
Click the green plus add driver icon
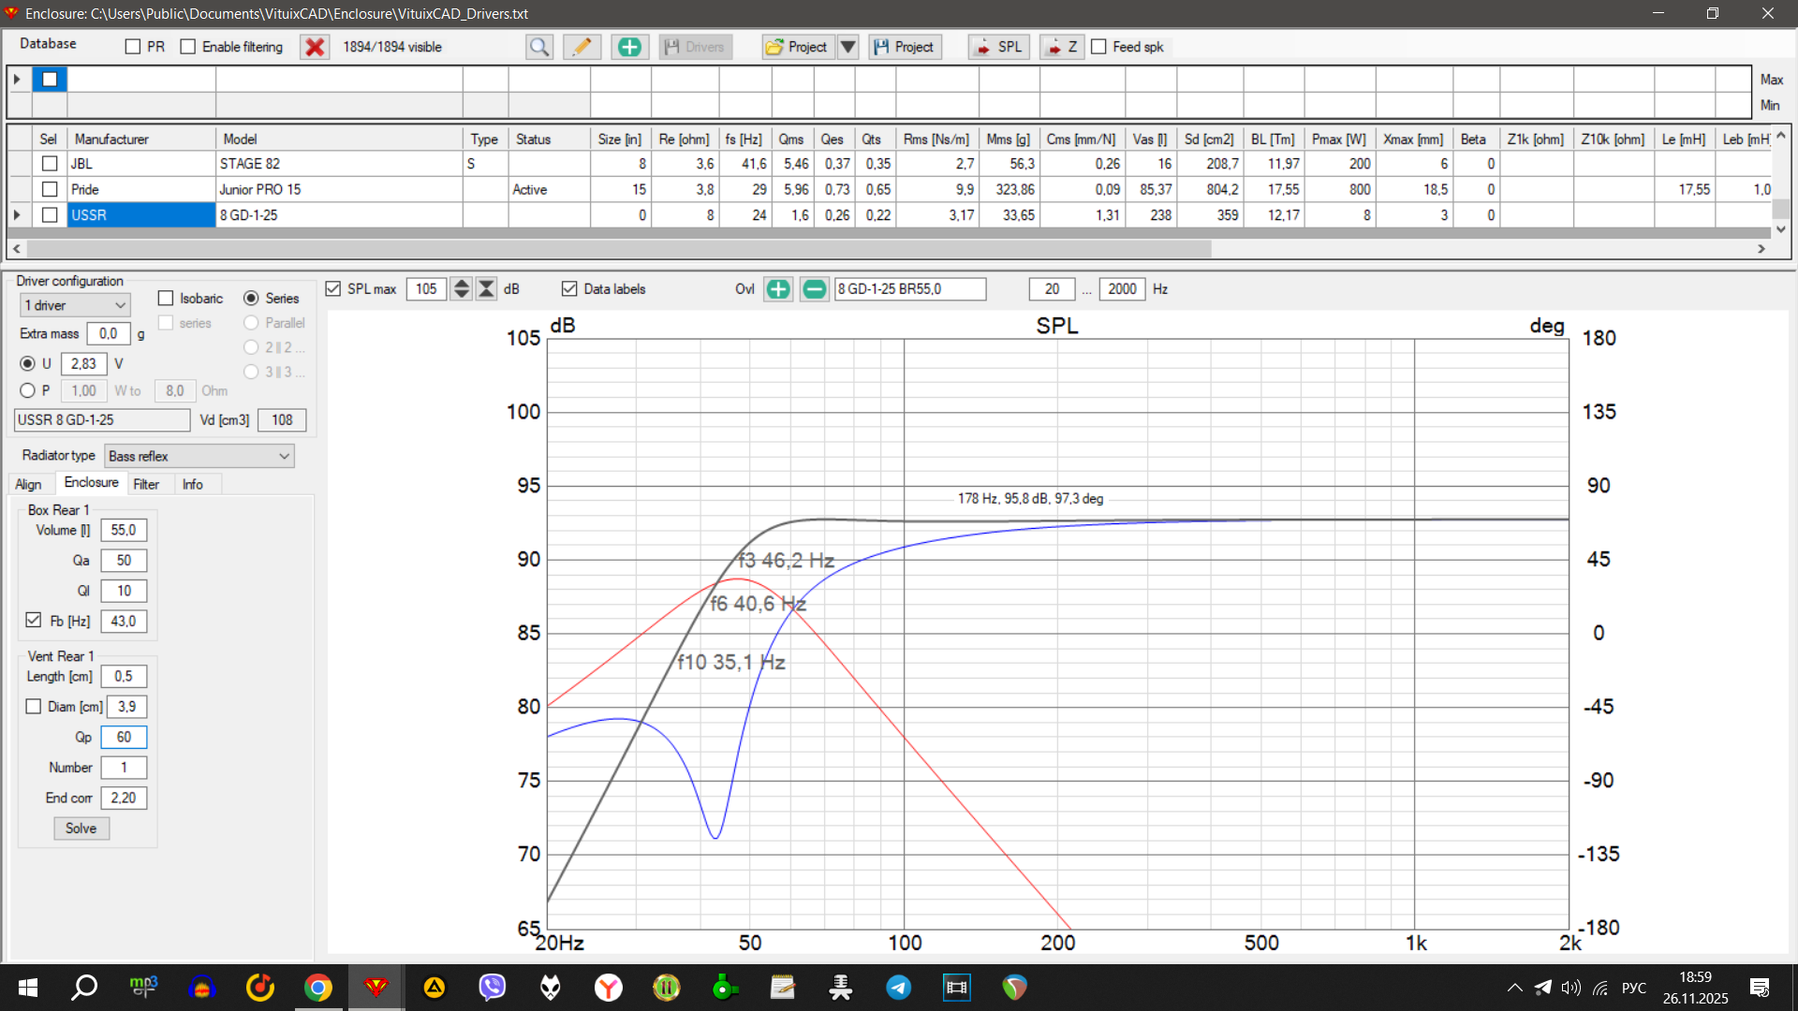click(629, 47)
